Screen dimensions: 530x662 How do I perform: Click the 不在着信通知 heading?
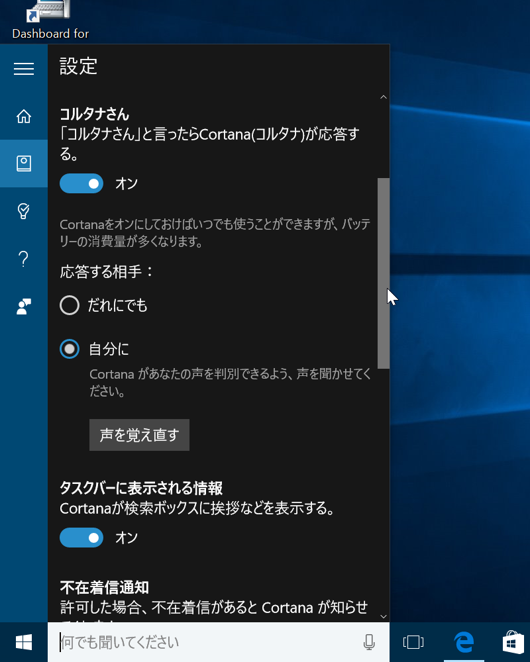[x=105, y=587]
